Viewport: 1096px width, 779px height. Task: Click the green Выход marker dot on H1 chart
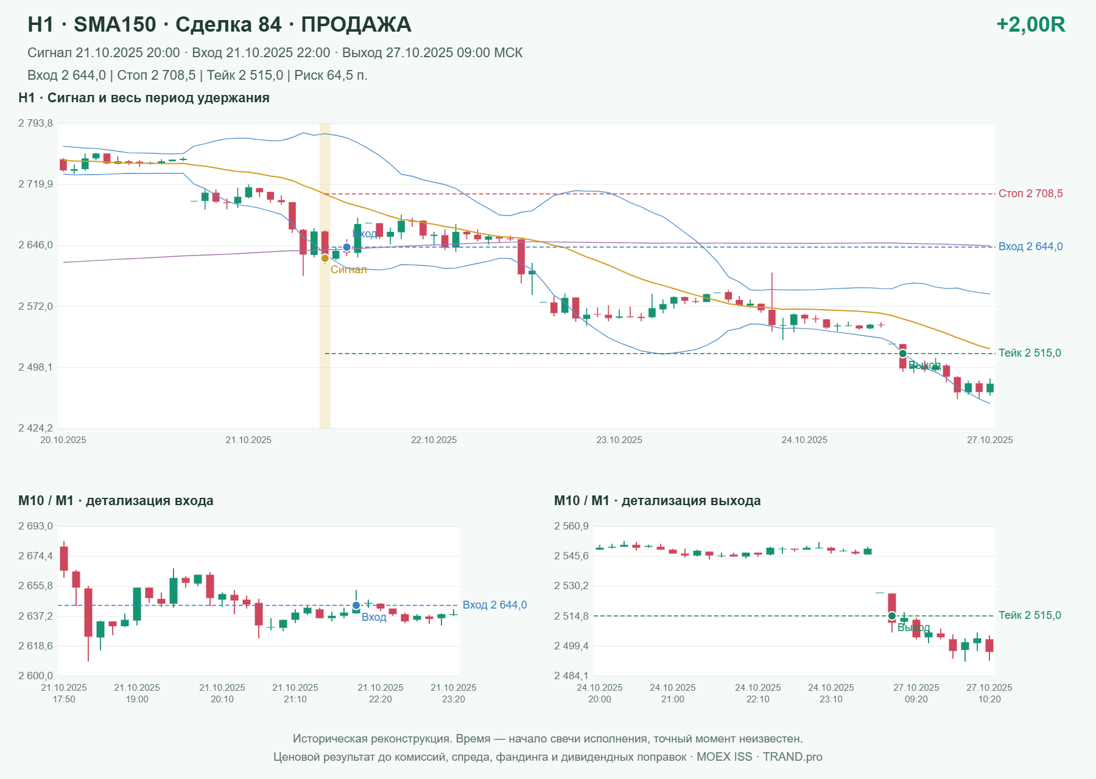point(903,354)
